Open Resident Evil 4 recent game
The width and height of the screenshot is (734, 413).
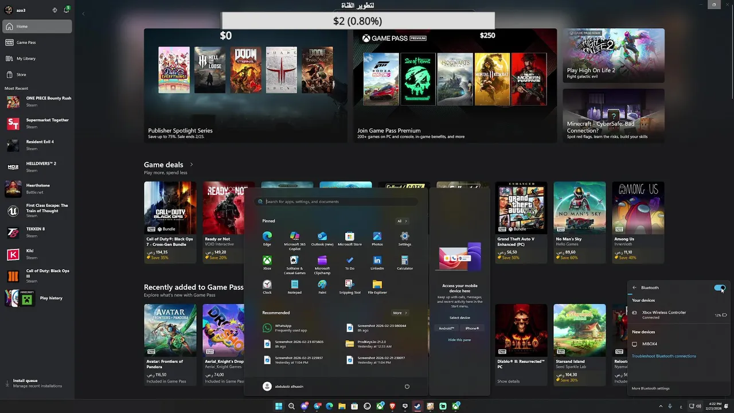pos(37,145)
